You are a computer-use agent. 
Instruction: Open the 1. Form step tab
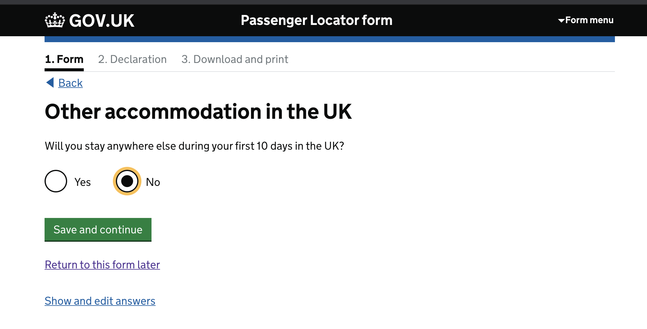64,59
